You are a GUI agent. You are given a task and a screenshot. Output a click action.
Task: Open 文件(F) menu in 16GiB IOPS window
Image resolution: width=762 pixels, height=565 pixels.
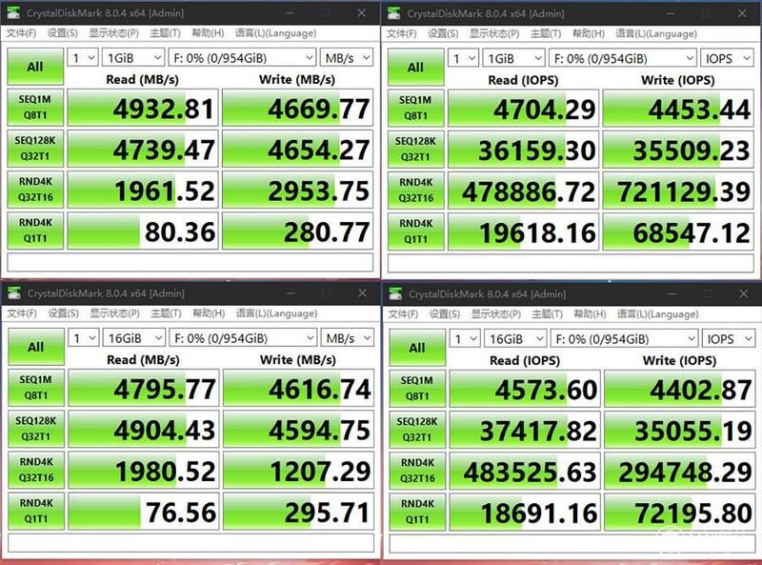pyautogui.click(x=403, y=314)
